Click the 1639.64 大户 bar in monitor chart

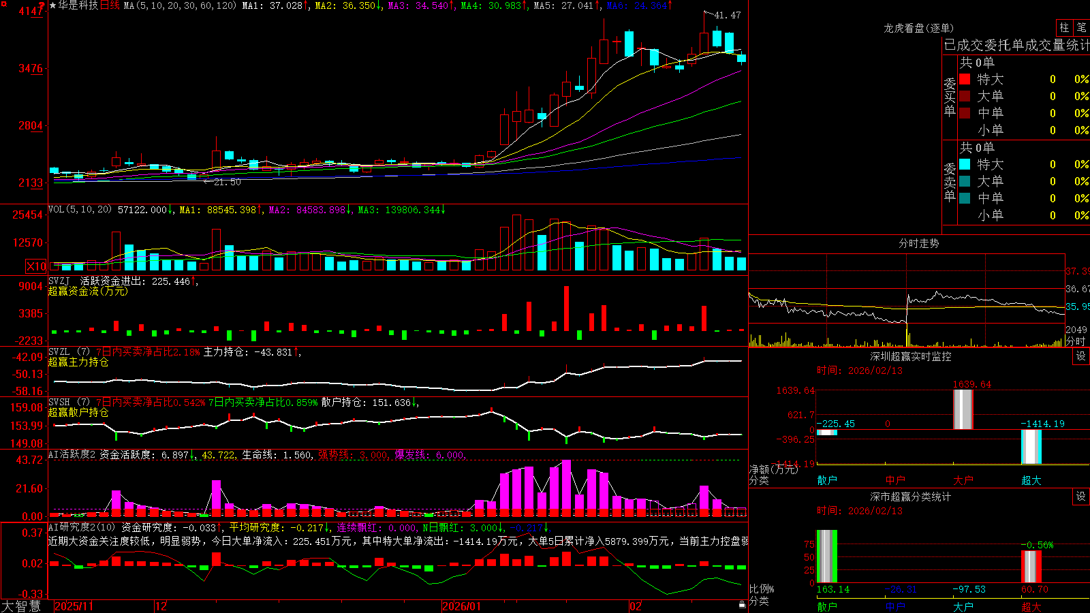(x=963, y=409)
